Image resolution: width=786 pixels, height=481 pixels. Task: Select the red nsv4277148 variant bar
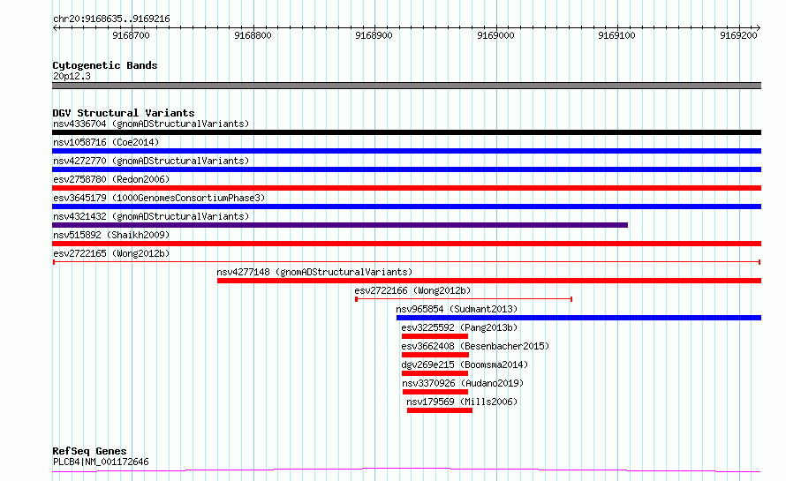click(x=489, y=281)
